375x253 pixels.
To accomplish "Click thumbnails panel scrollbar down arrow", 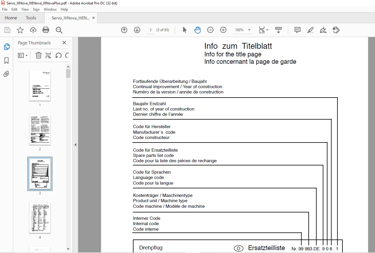I will 68,249.
